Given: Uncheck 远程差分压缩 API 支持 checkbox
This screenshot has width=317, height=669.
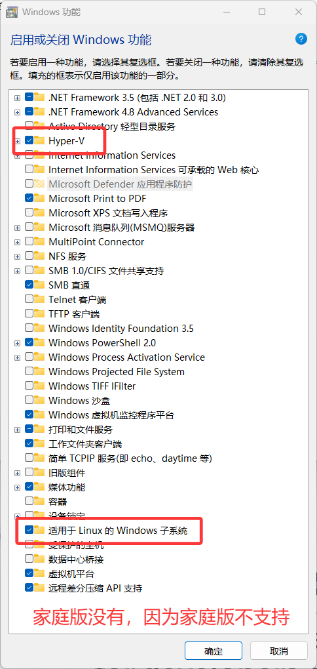Looking at the screenshot, I should click(29, 588).
